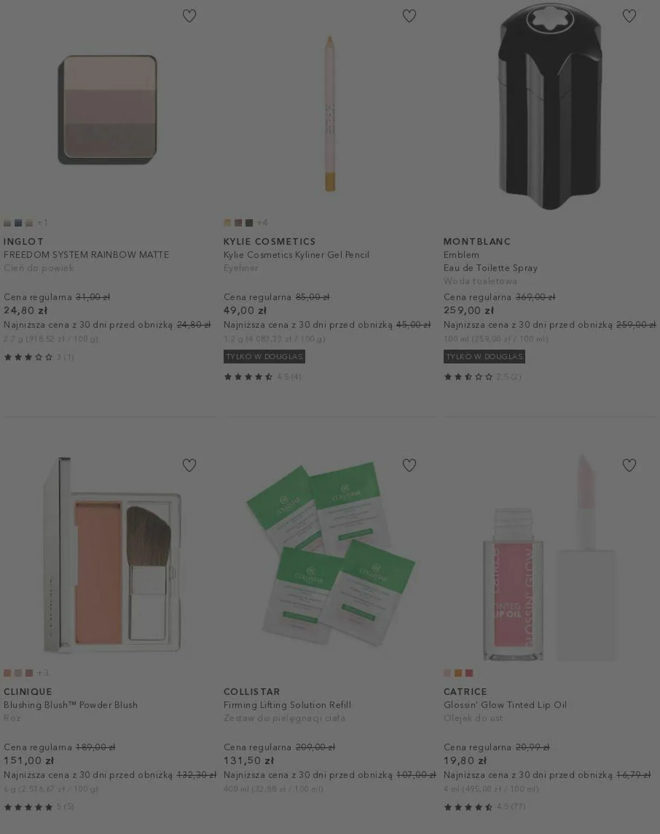Show '+3' additional Clinique blush shades
The height and width of the screenshot is (834, 660).
(43, 673)
